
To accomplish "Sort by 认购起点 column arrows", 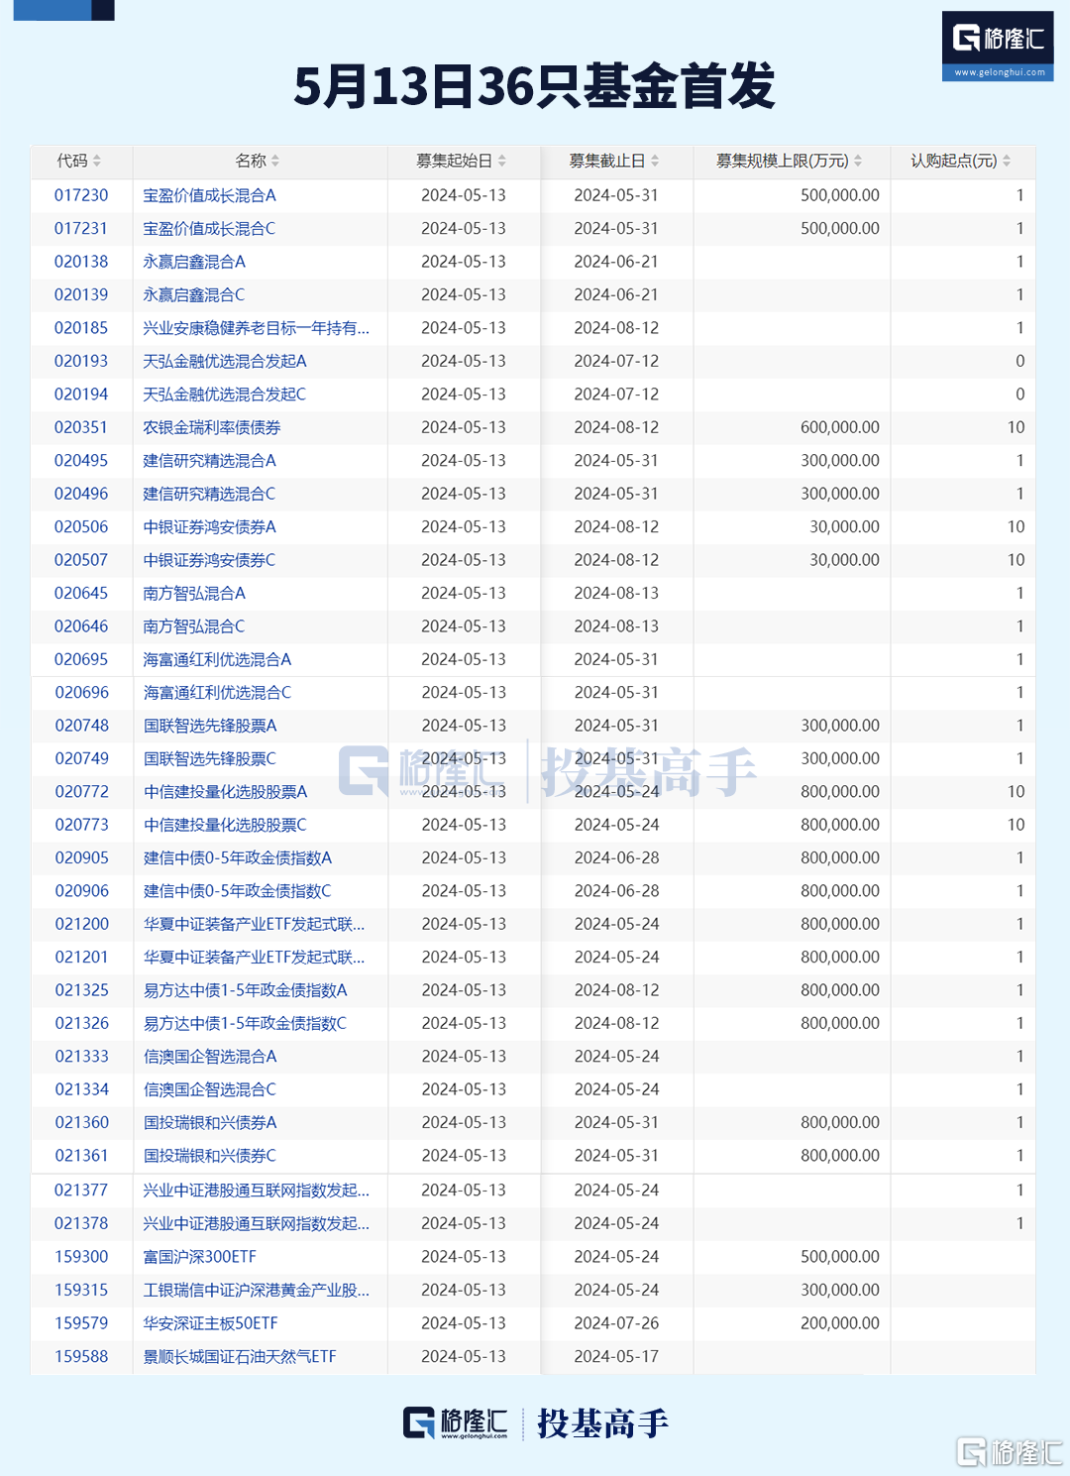I will point(1007,161).
